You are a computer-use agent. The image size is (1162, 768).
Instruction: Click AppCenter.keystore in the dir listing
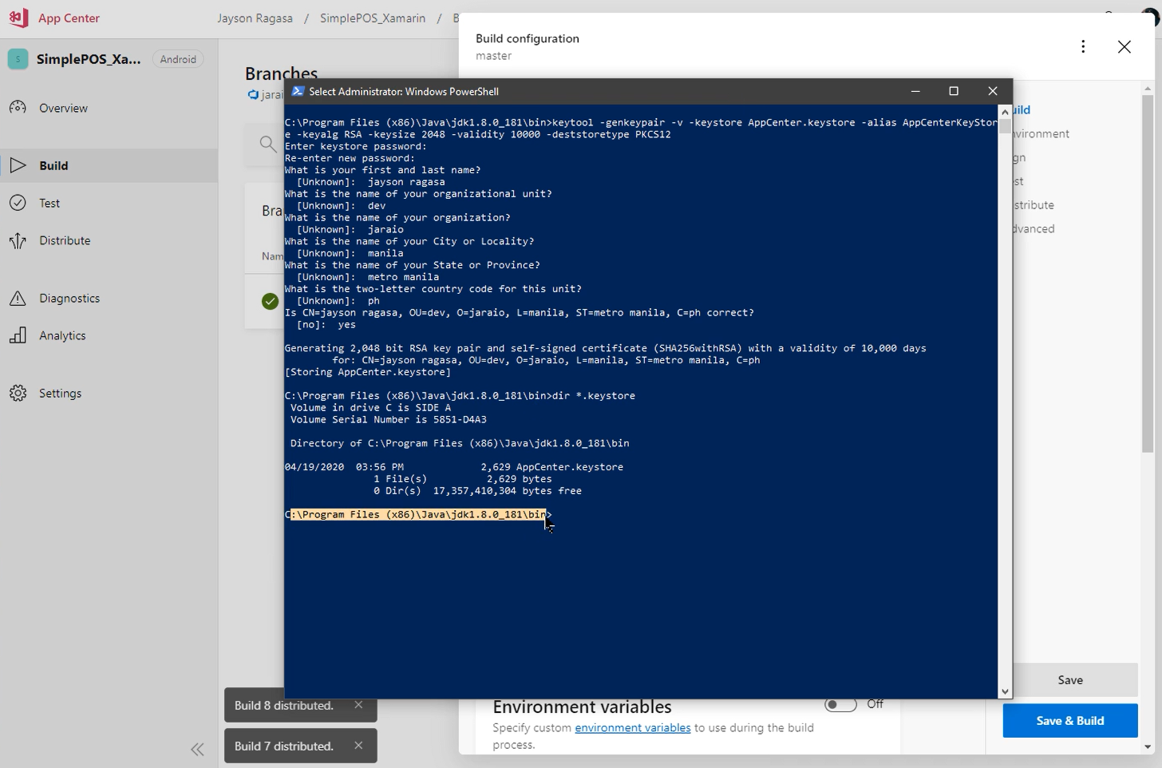(x=570, y=466)
